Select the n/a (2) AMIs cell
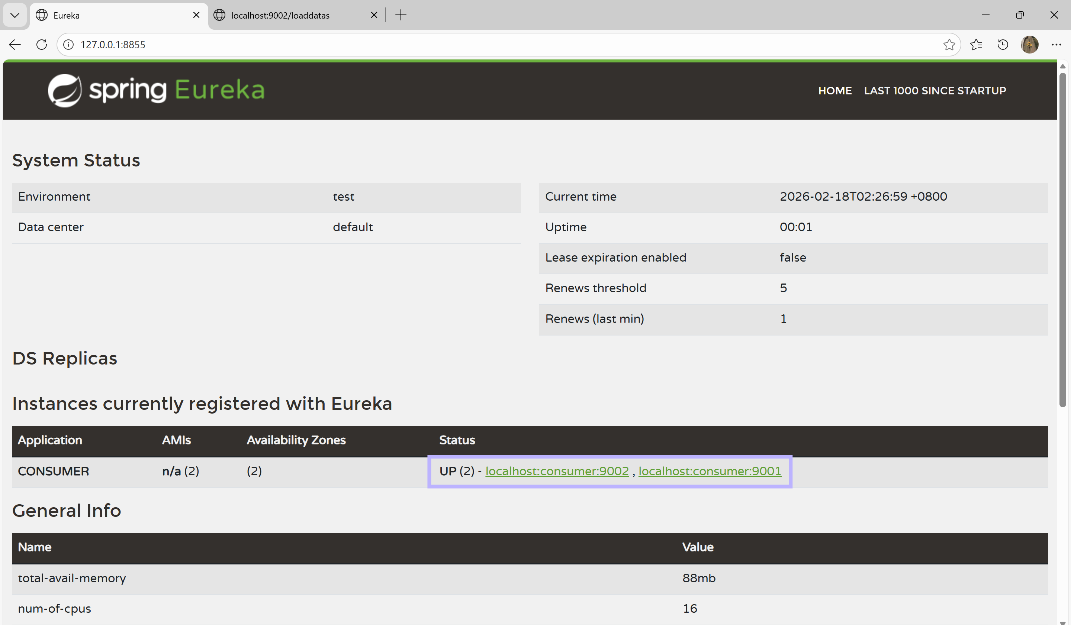This screenshot has width=1071, height=625. coord(181,471)
